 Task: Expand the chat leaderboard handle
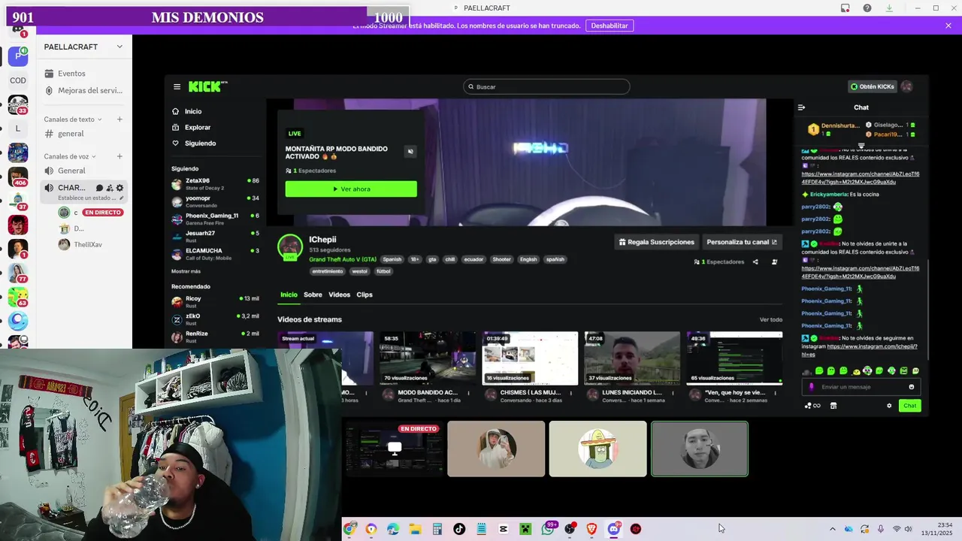pos(861,146)
